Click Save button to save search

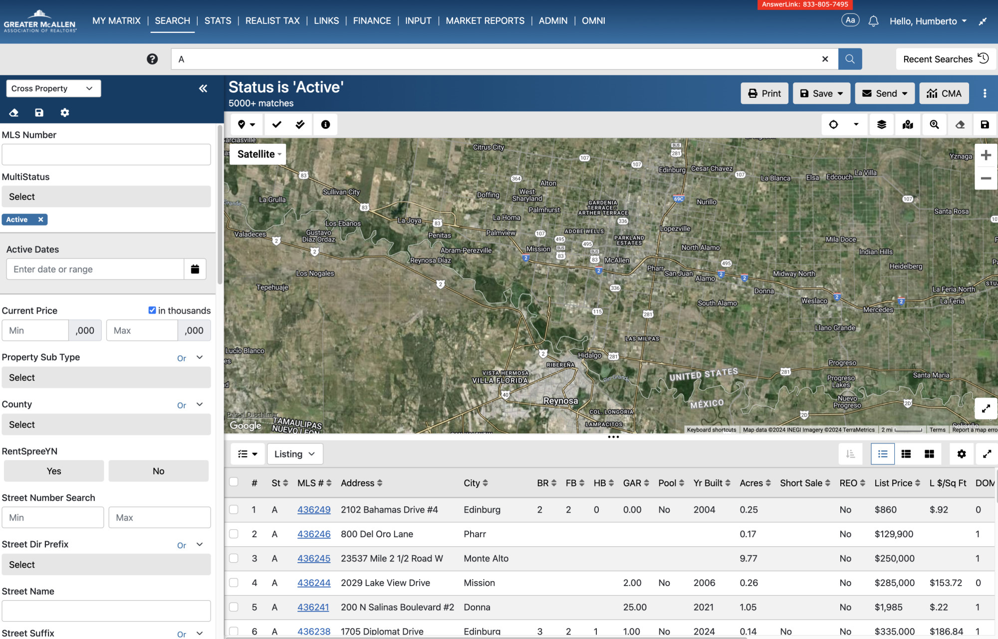coord(820,93)
